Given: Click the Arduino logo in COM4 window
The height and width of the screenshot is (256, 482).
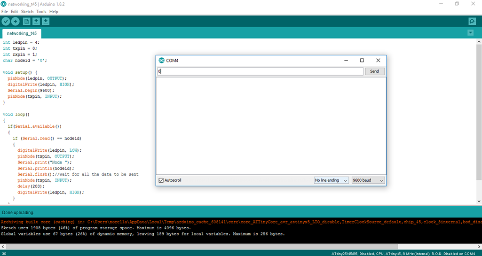Looking at the screenshot, I should 161,61.
